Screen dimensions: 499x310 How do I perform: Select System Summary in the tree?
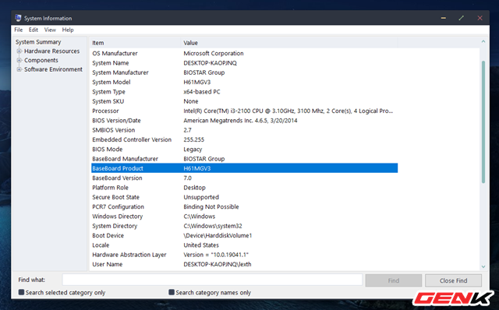point(38,42)
